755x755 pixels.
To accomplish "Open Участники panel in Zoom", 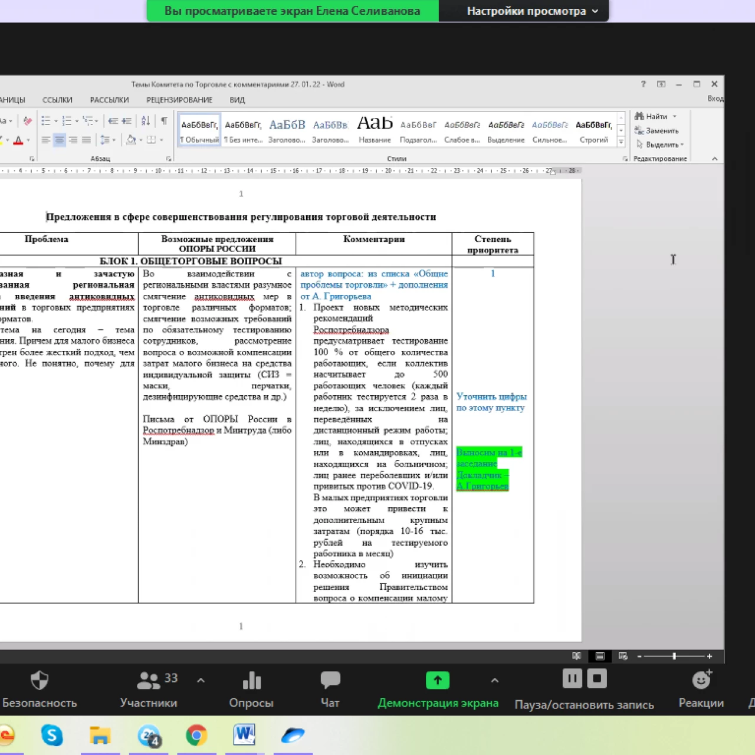I will pyautogui.click(x=149, y=689).
